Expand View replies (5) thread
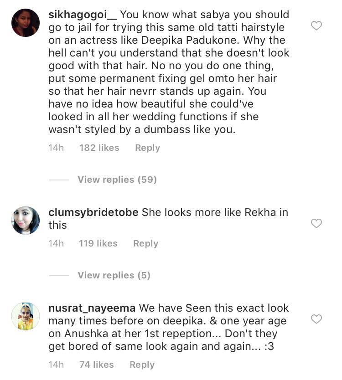342x380 pixels. click(114, 275)
